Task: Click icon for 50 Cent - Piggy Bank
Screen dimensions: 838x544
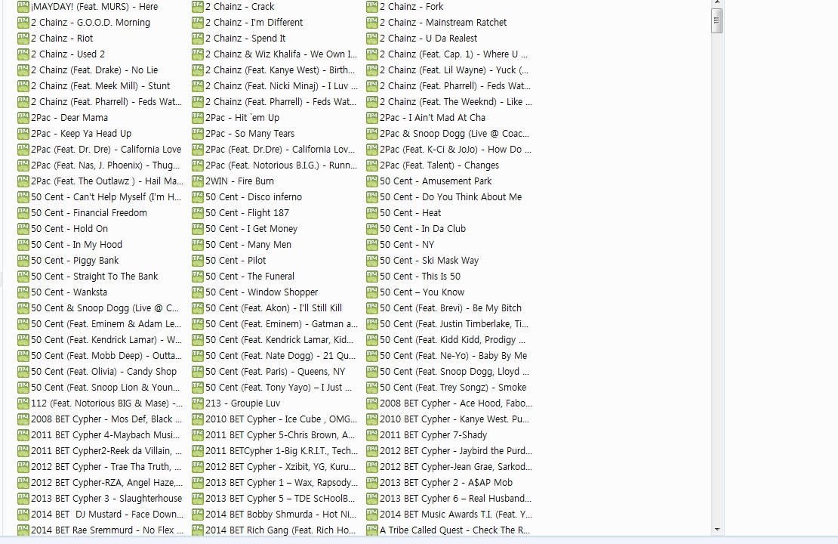Action: tap(23, 261)
